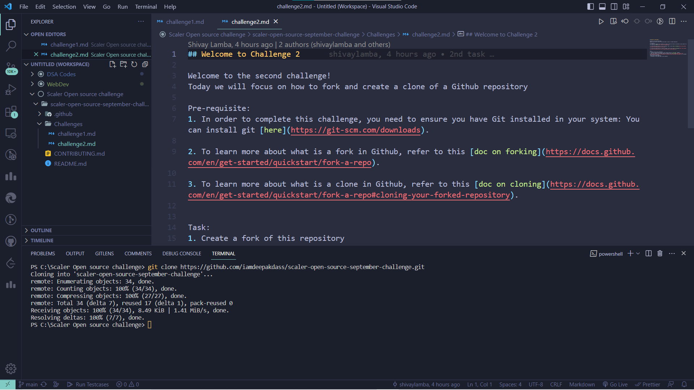Image resolution: width=694 pixels, height=390 pixels.
Task: Click the git-scm downloads link
Action: click(x=355, y=130)
